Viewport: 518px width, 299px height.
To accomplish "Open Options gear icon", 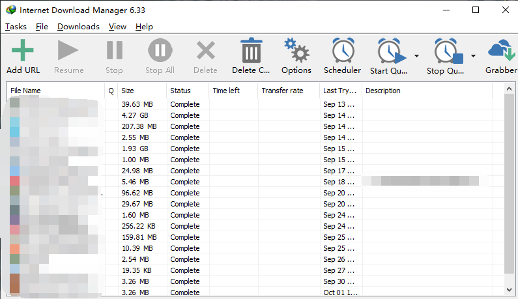I will point(296,51).
